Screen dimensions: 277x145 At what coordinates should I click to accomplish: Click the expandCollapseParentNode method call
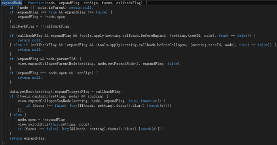tap(53, 64)
